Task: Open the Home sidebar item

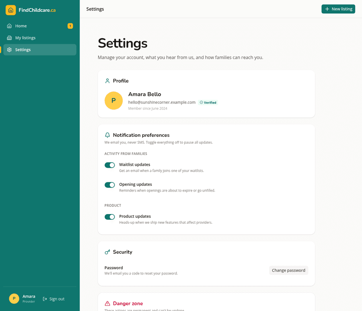Action: (40, 26)
